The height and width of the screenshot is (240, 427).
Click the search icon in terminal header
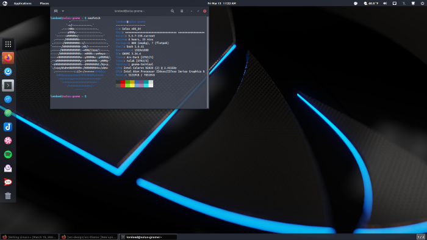173,11
